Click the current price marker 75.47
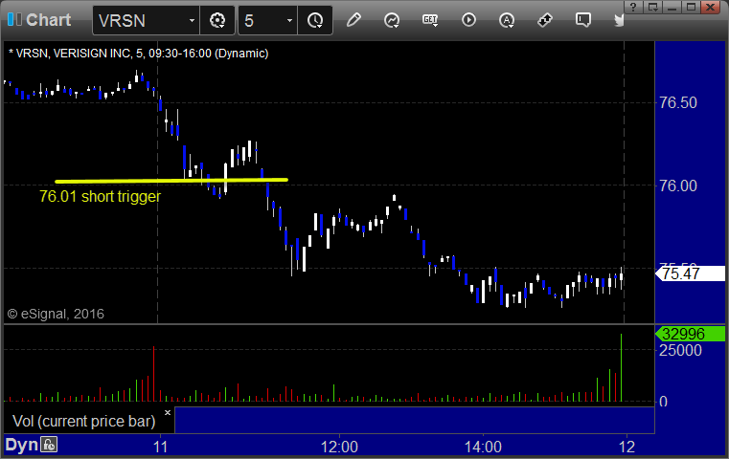 point(691,273)
